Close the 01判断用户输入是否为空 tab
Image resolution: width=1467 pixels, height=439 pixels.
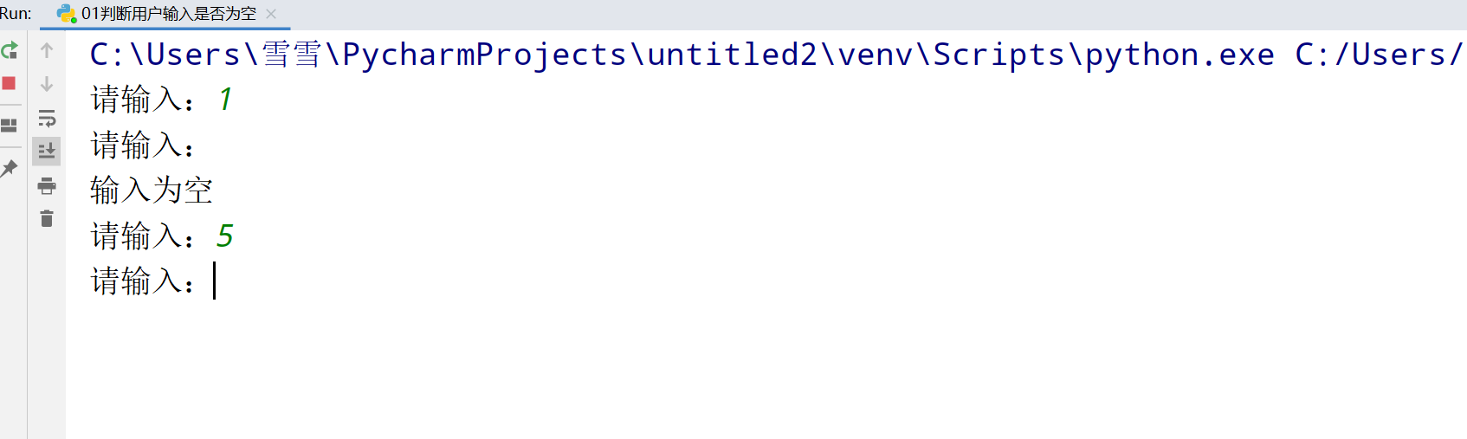coord(271,14)
